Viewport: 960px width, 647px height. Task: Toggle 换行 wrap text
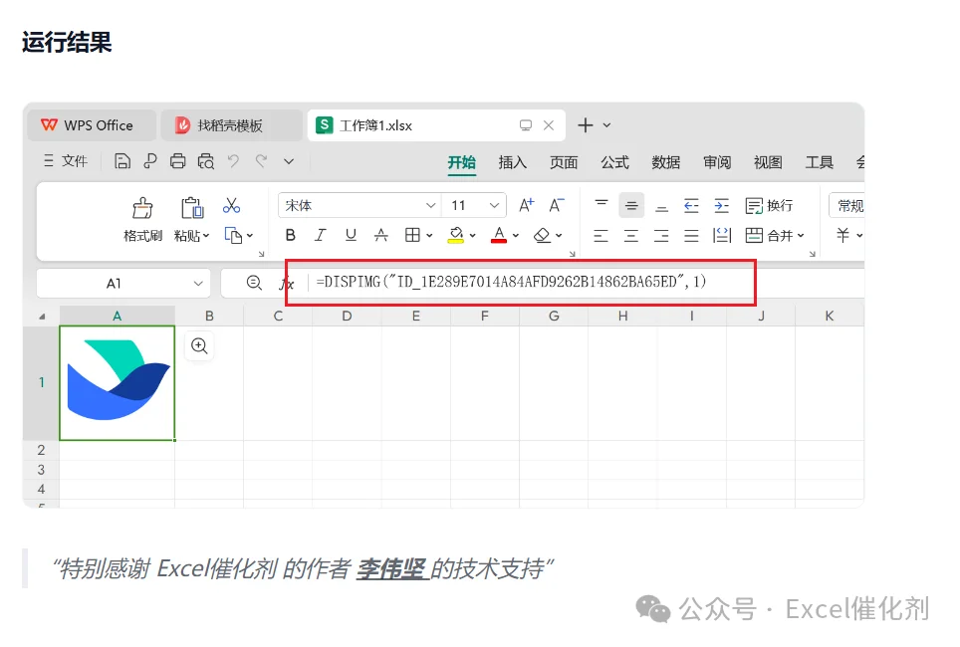769,206
